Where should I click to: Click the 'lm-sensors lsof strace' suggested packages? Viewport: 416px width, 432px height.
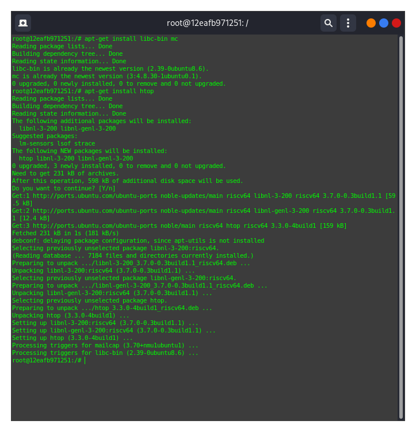[x=57, y=143]
